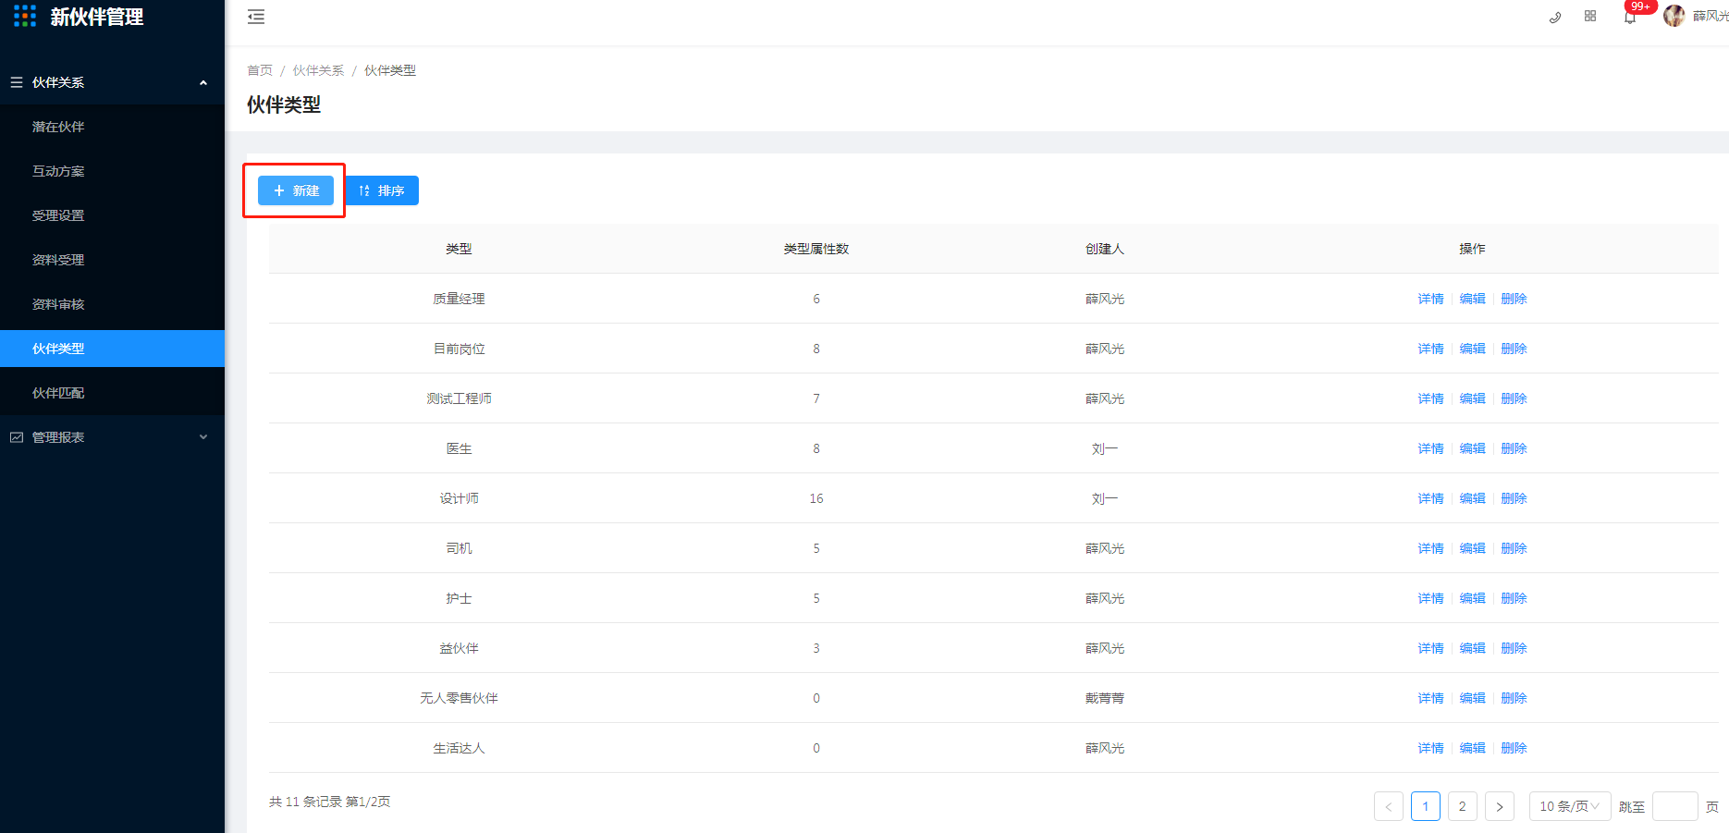Delete the 护士 row
This screenshot has height=833, width=1729.
(x=1514, y=598)
